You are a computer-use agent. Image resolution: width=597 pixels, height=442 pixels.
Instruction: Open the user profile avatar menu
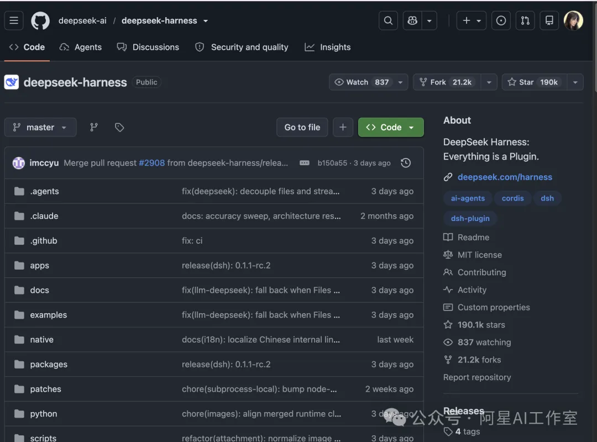pos(573,20)
